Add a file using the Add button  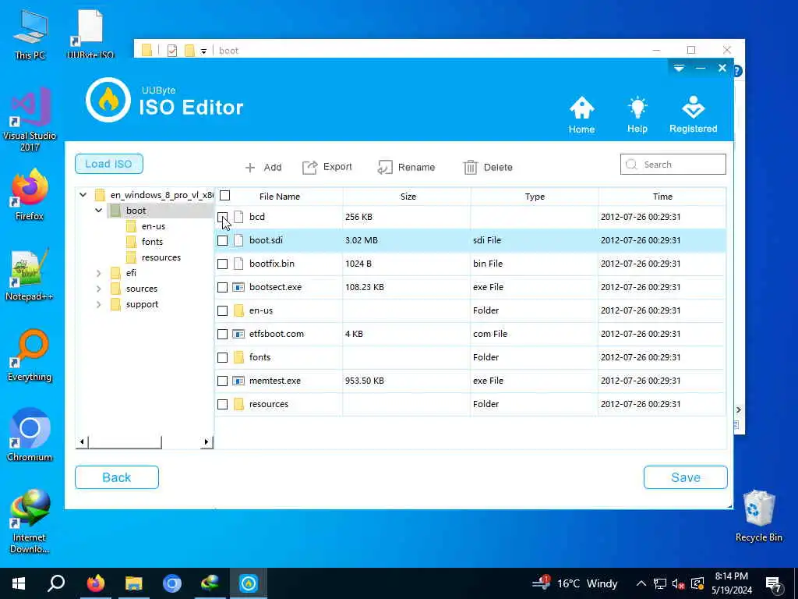pyautogui.click(x=263, y=167)
